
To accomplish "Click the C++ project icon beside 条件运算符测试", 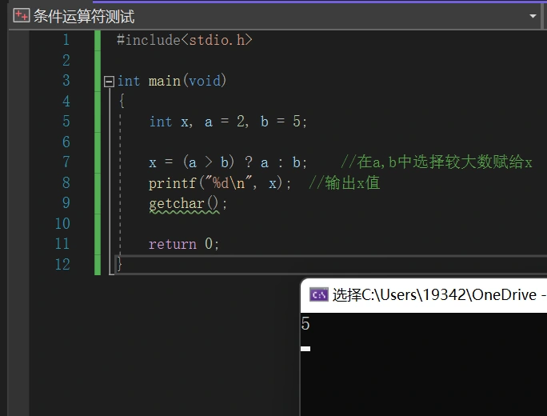I will 22,16.
